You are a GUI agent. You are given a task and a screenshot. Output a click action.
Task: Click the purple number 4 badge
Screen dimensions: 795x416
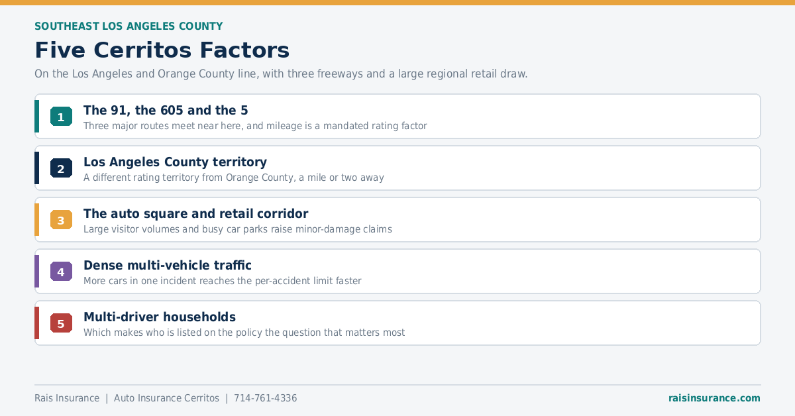click(61, 272)
